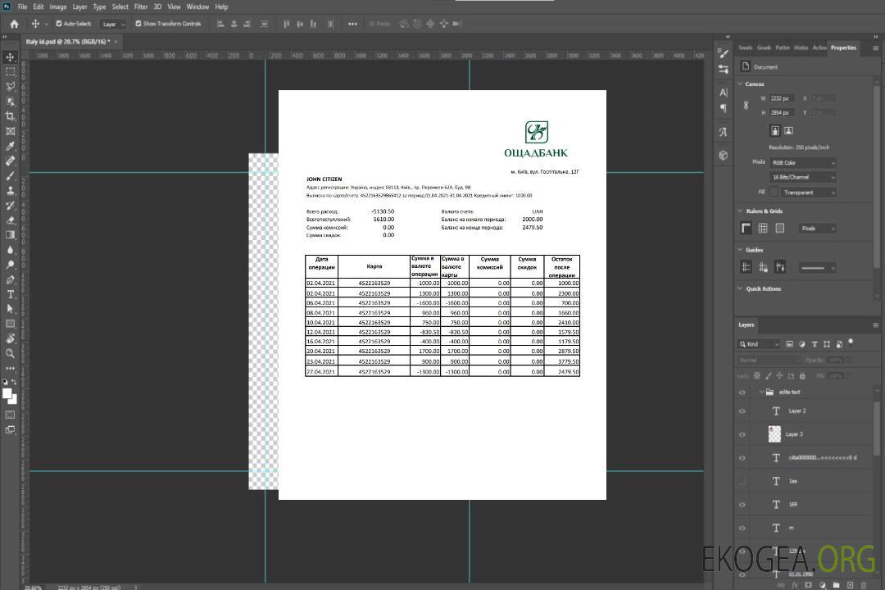Select the Gradient tool
The image size is (885, 590).
[x=10, y=235]
